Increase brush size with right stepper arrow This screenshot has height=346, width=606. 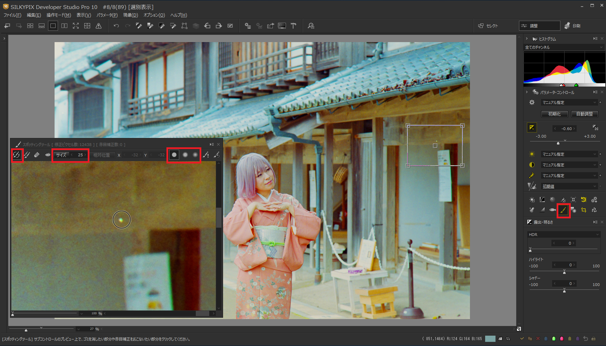point(85,155)
